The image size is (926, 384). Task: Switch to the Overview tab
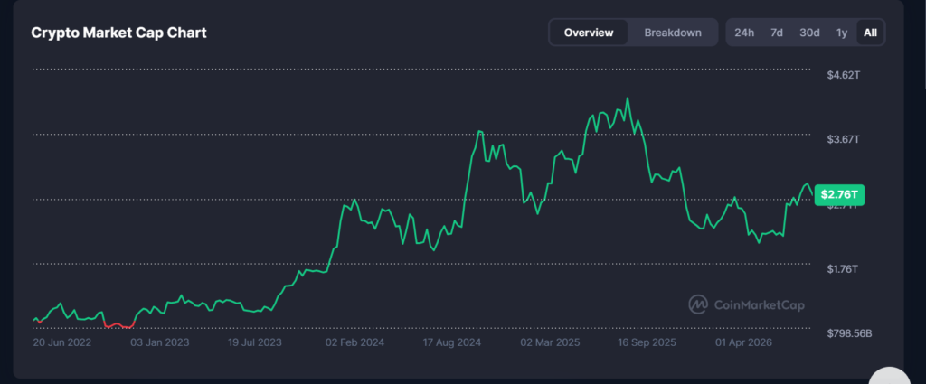(588, 33)
